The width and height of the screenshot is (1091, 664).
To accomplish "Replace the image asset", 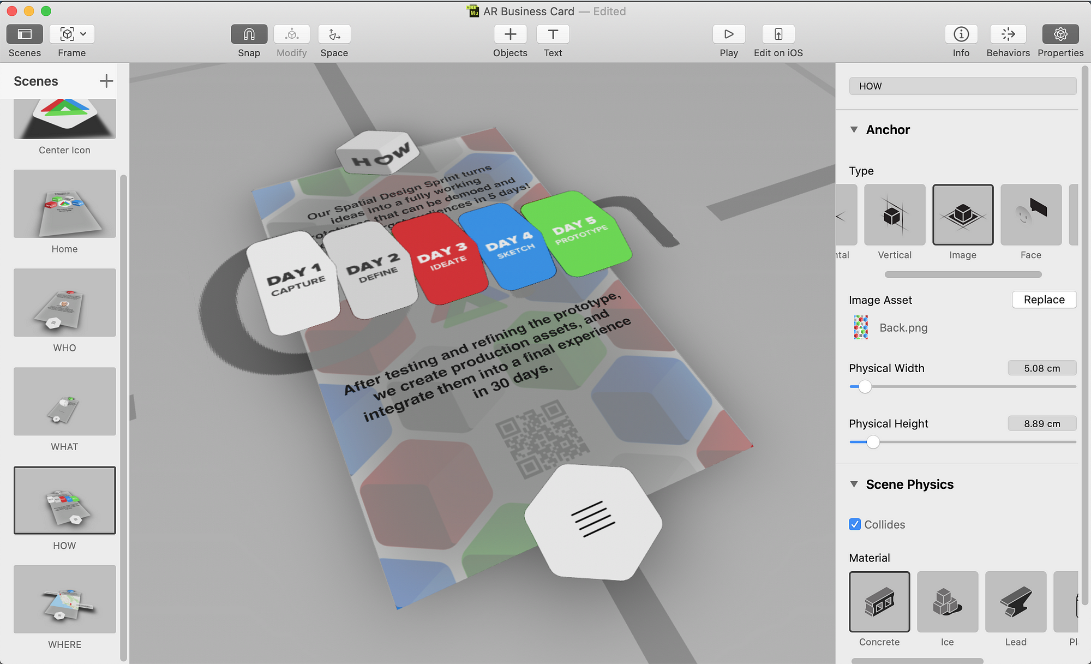I will (x=1044, y=300).
